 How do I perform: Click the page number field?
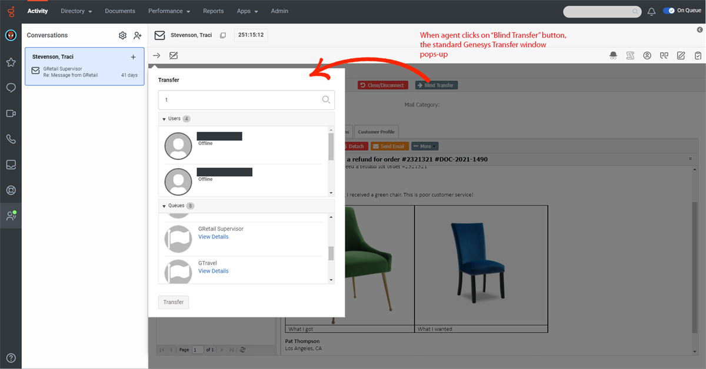click(198, 350)
